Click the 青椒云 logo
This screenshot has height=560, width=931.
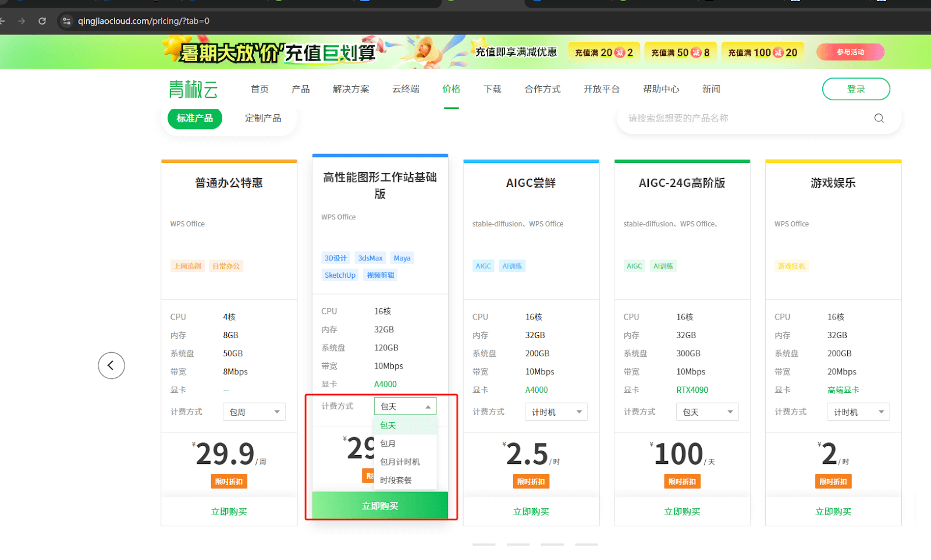click(x=193, y=89)
